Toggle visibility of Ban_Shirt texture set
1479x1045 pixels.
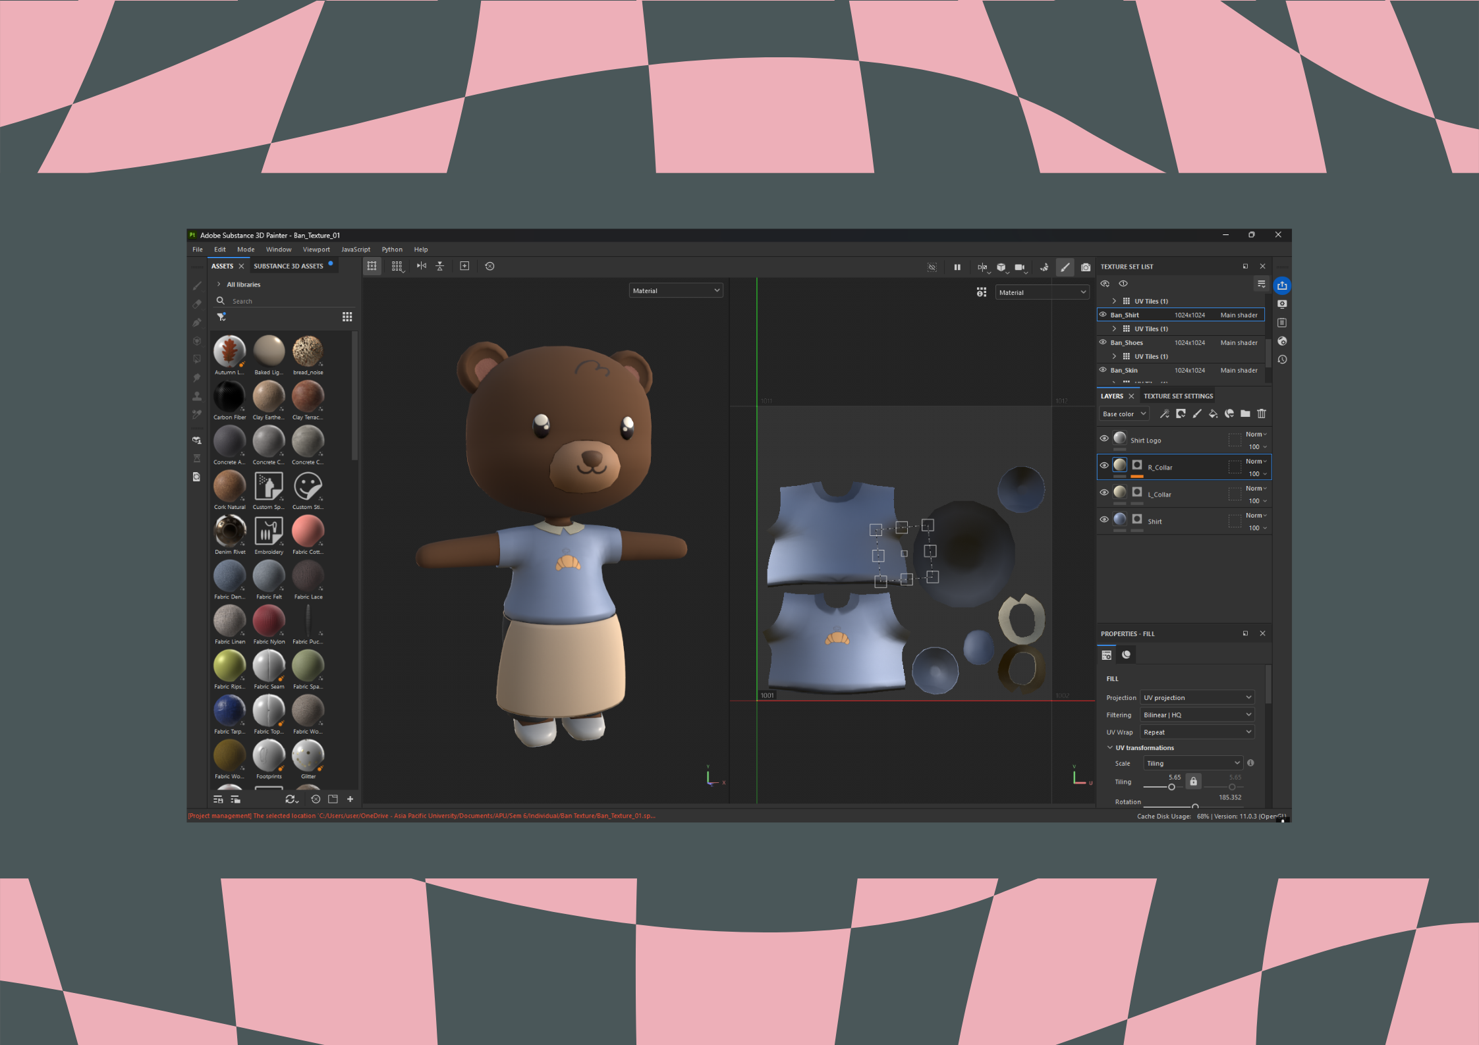(x=1103, y=315)
